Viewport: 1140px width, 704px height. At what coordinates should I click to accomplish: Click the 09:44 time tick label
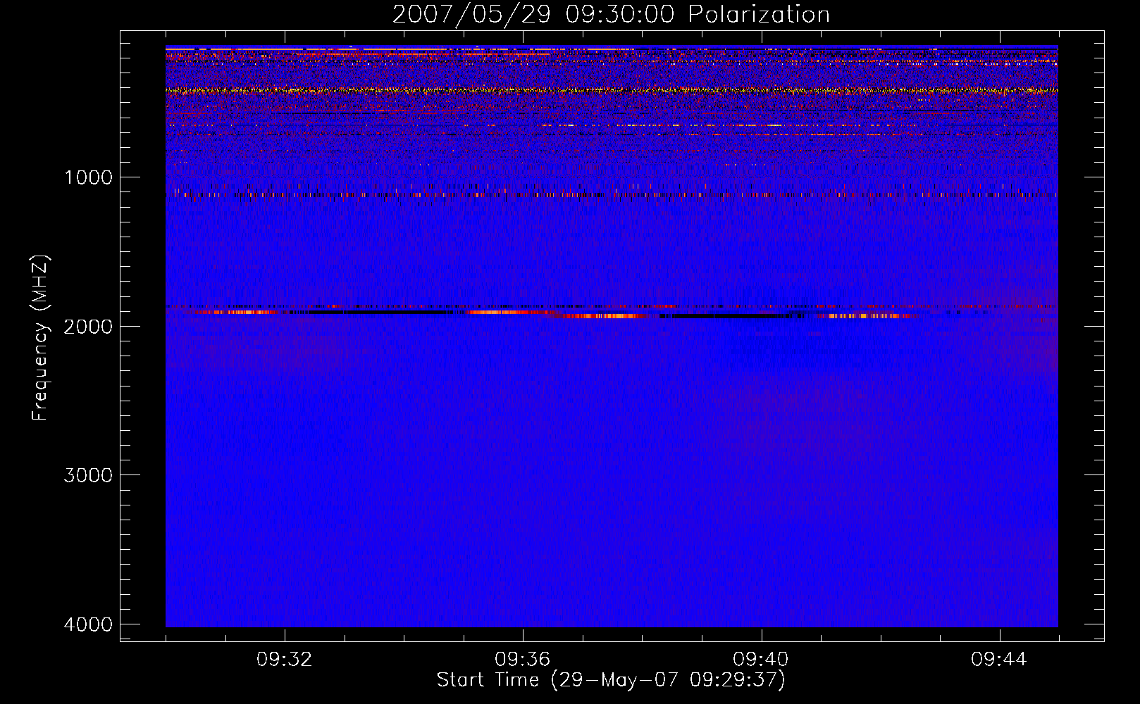point(999,660)
